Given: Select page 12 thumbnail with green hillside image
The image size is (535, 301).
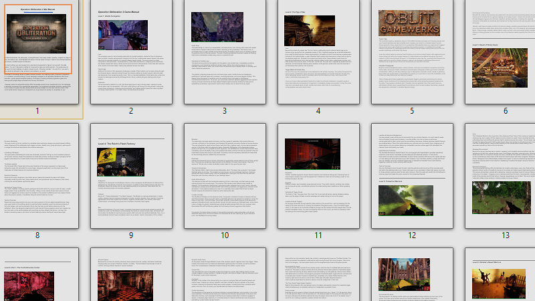Looking at the screenshot, I should (412, 176).
